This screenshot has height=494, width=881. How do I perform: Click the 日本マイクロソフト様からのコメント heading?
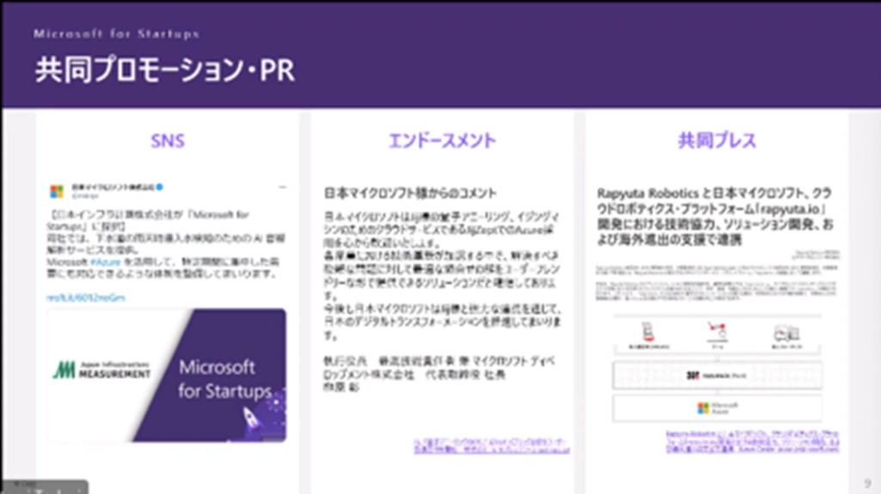410,193
